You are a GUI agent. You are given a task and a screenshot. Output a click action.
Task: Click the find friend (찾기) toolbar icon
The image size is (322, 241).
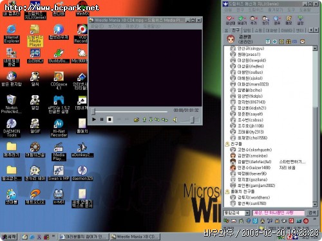click(x=265, y=20)
